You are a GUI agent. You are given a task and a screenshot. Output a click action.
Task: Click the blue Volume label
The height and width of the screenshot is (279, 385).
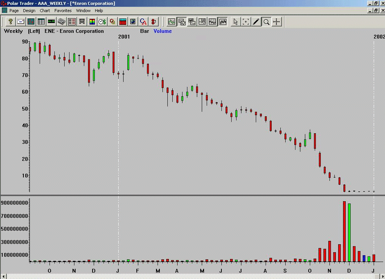pyautogui.click(x=162, y=31)
